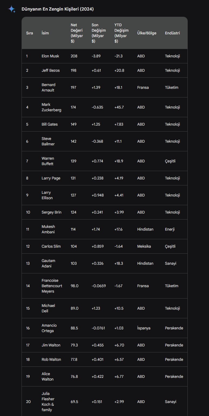Select the Mukesh Ambani row name
Image resolution: width=209 pixels, height=416 pixels.
coord(49,229)
